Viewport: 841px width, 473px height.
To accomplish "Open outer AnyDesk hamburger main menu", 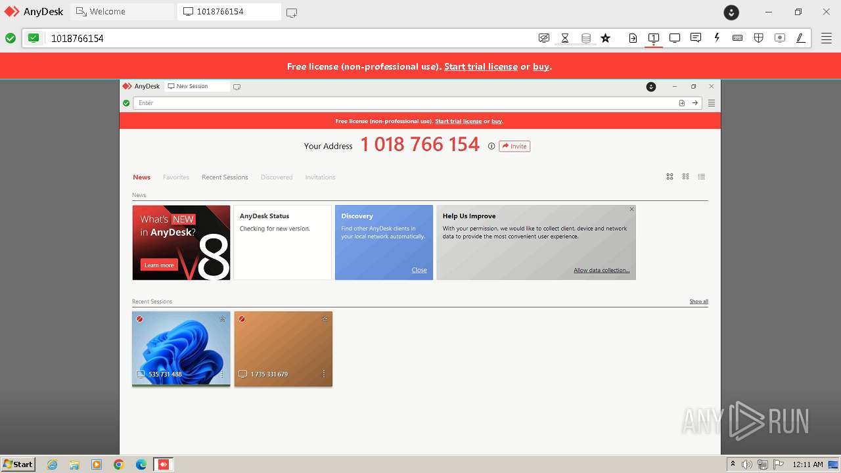I will 827,38.
